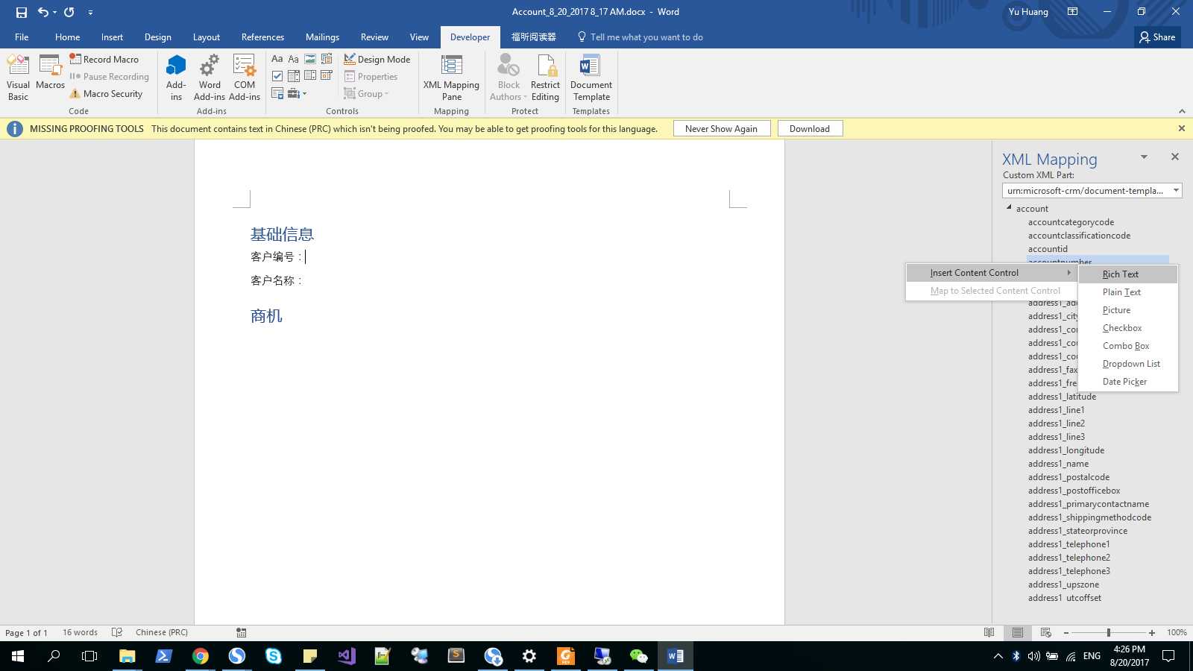The height and width of the screenshot is (671, 1193).
Task: Click the Zoom In plus button
Action: (x=1152, y=632)
